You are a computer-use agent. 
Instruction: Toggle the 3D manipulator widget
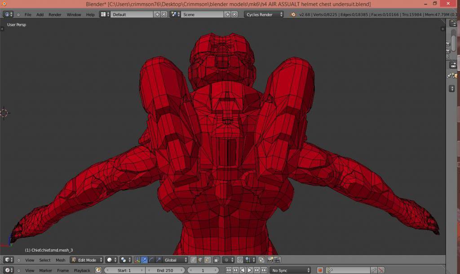pos(137,260)
